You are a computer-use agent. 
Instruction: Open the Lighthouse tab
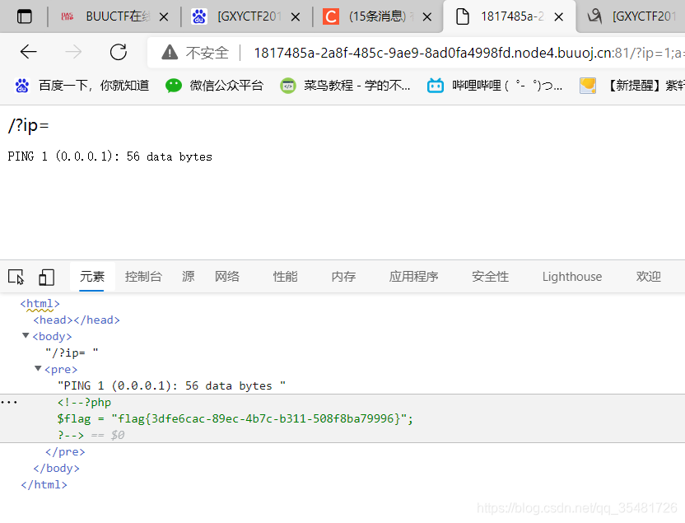[572, 277]
